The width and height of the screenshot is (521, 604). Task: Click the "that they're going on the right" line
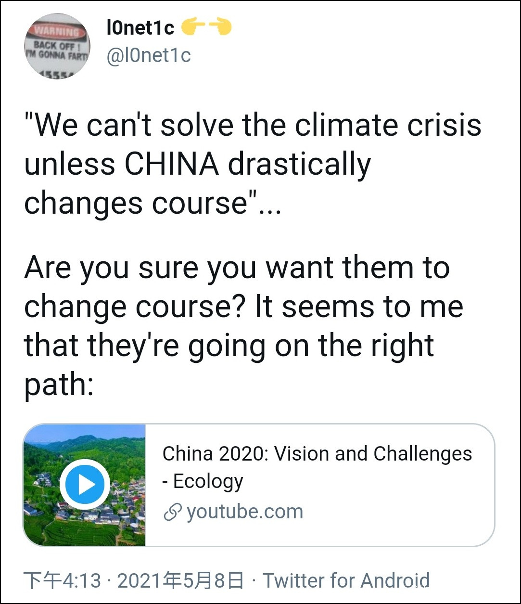coord(229,346)
